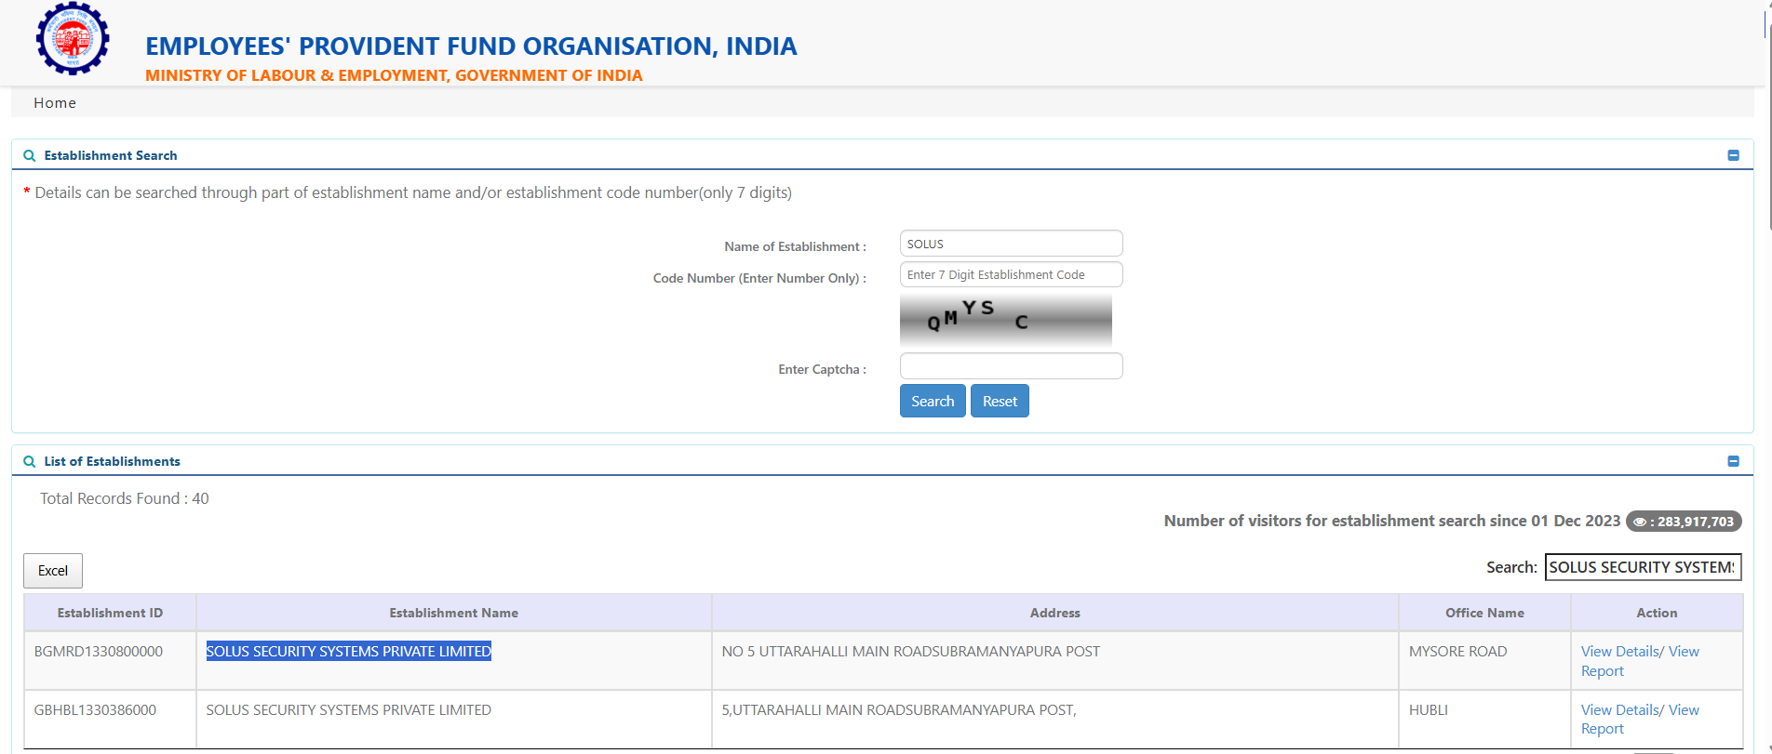This screenshot has height=754, width=1772.
Task: Click the Enter Captcha input box
Action: click(1011, 366)
